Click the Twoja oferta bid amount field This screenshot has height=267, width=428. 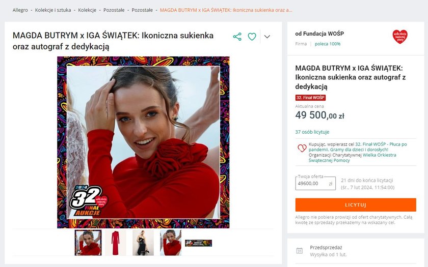(315, 184)
